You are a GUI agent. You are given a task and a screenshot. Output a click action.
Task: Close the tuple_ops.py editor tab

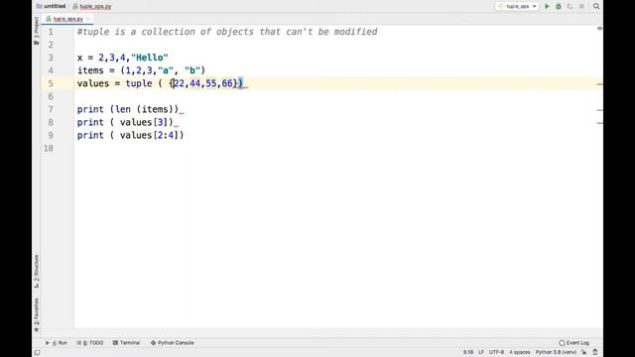click(88, 19)
